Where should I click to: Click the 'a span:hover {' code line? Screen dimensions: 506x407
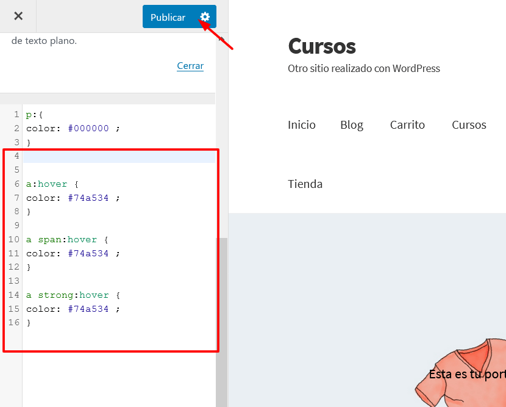(x=67, y=240)
